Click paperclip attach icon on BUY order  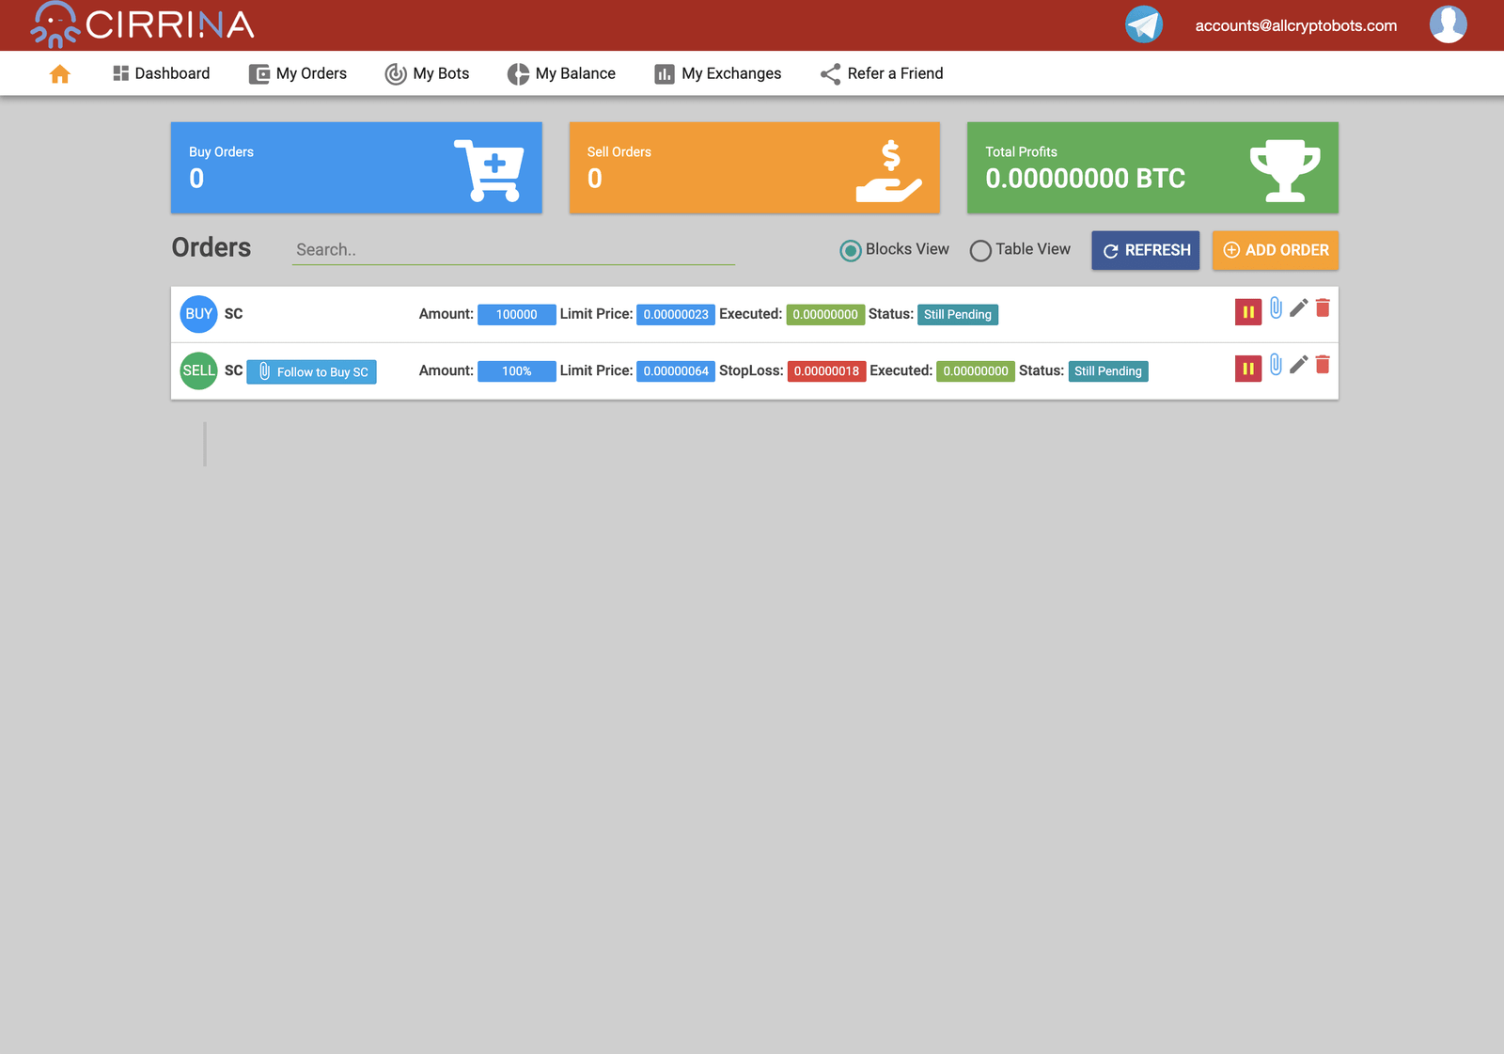click(x=1276, y=308)
